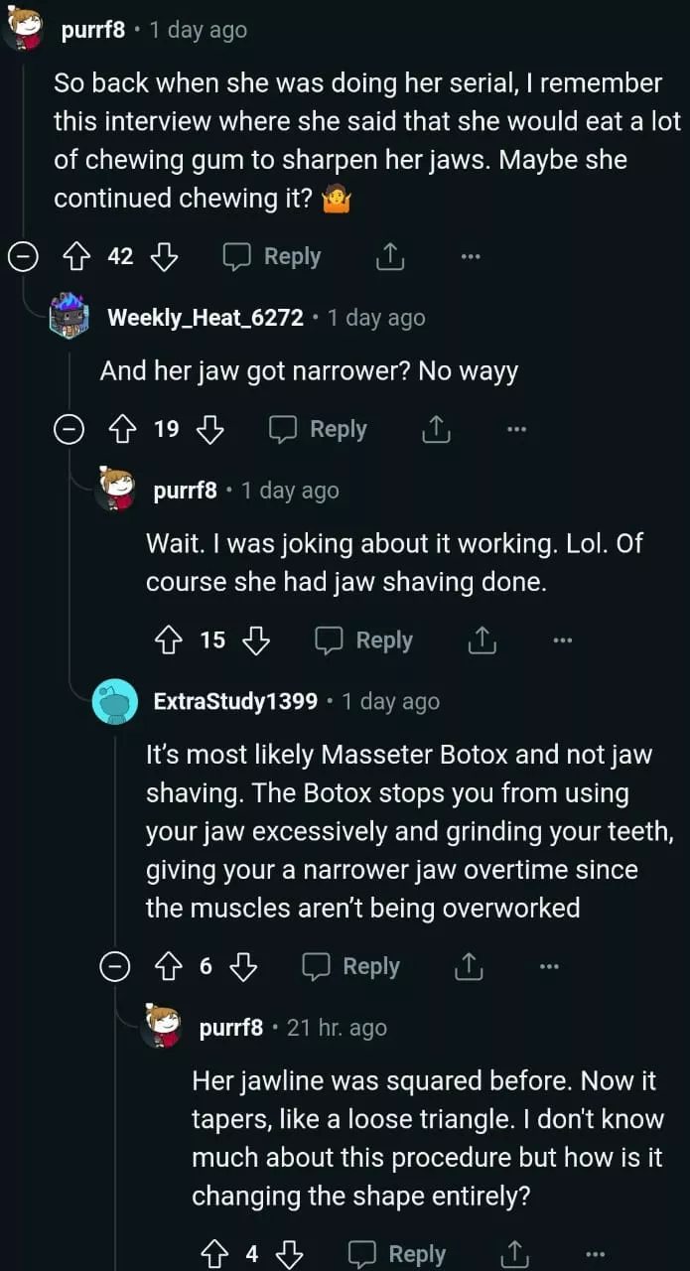
Task: Reply to ExtraStudy1399's Botox comment
Action: point(351,966)
